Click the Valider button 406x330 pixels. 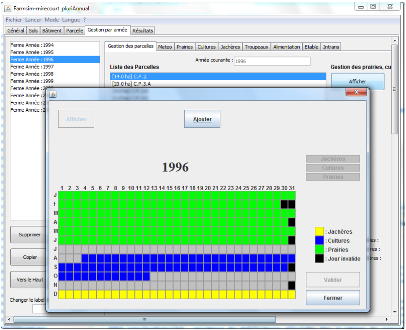click(x=333, y=280)
